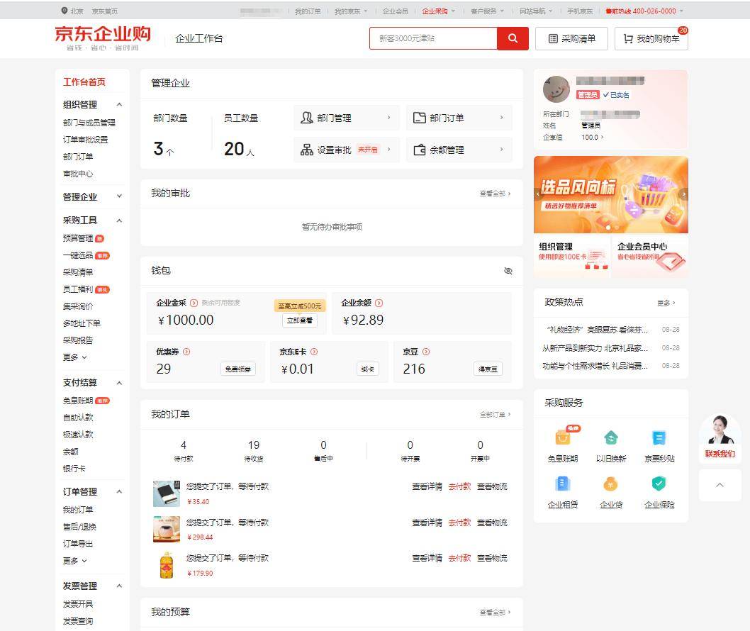Click the 联系我们 customer service avatar
The height and width of the screenshot is (631, 750).
[x=720, y=431]
